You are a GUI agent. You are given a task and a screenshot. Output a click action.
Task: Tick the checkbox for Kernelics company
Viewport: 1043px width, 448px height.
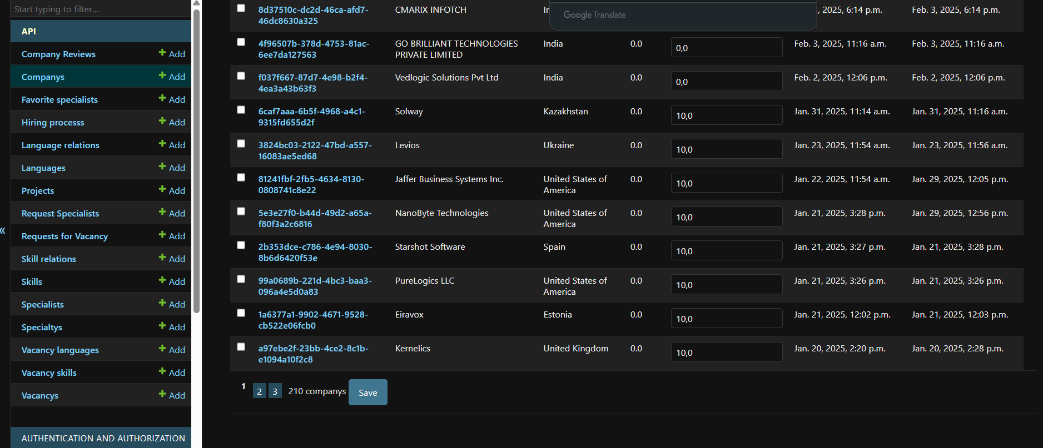[241, 347]
